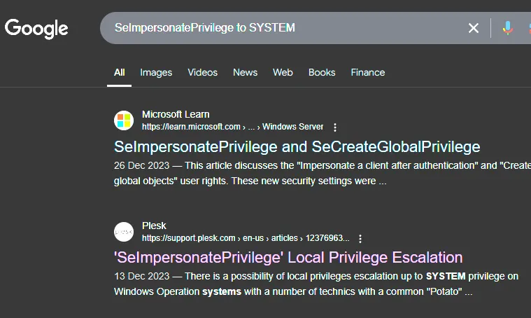The width and height of the screenshot is (531, 318).
Task: Start voice search with microphone icon
Action: [x=507, y=28]
